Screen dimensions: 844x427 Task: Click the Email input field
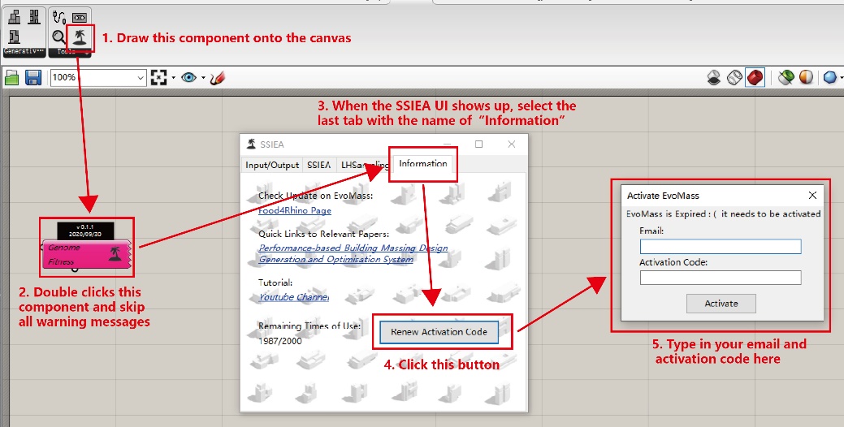pyautogui.click(x=721, y=246)
